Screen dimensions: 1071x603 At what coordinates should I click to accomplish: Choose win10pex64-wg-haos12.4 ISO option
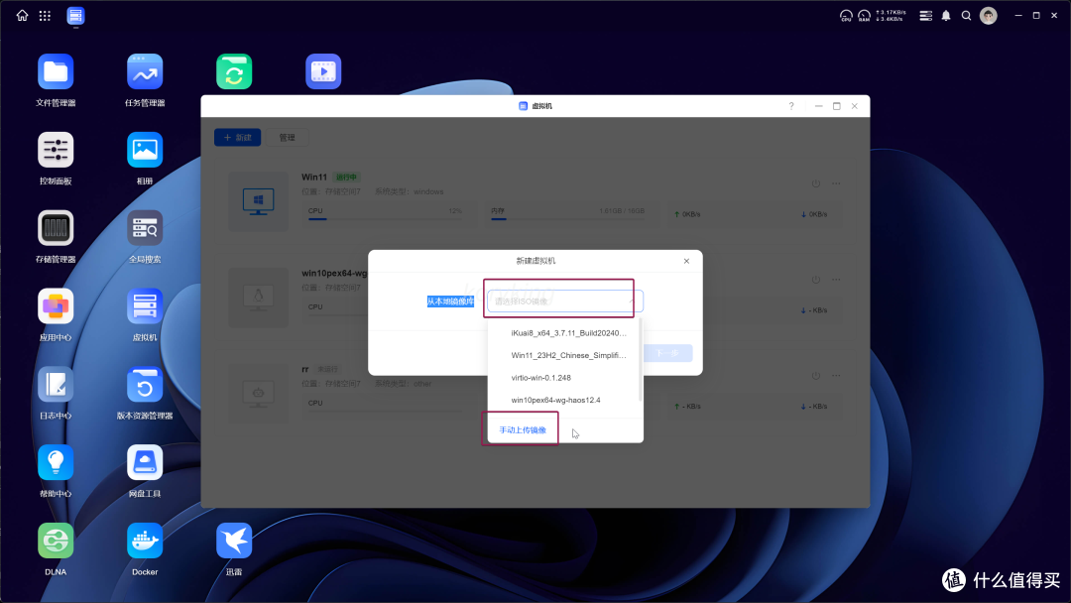click(x=565, y=400)
